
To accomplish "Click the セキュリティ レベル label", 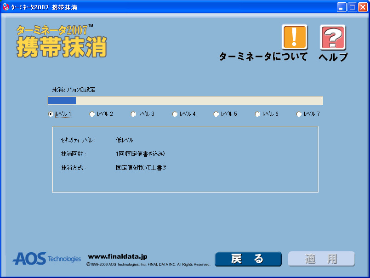I will [x=78, y=140].
